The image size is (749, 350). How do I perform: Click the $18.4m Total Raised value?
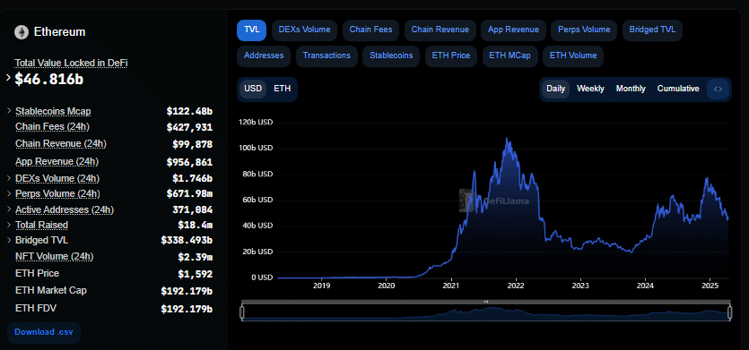[x=196, y=225]
